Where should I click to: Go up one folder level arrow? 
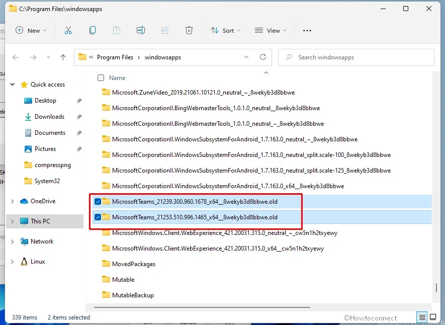point(63,57)
